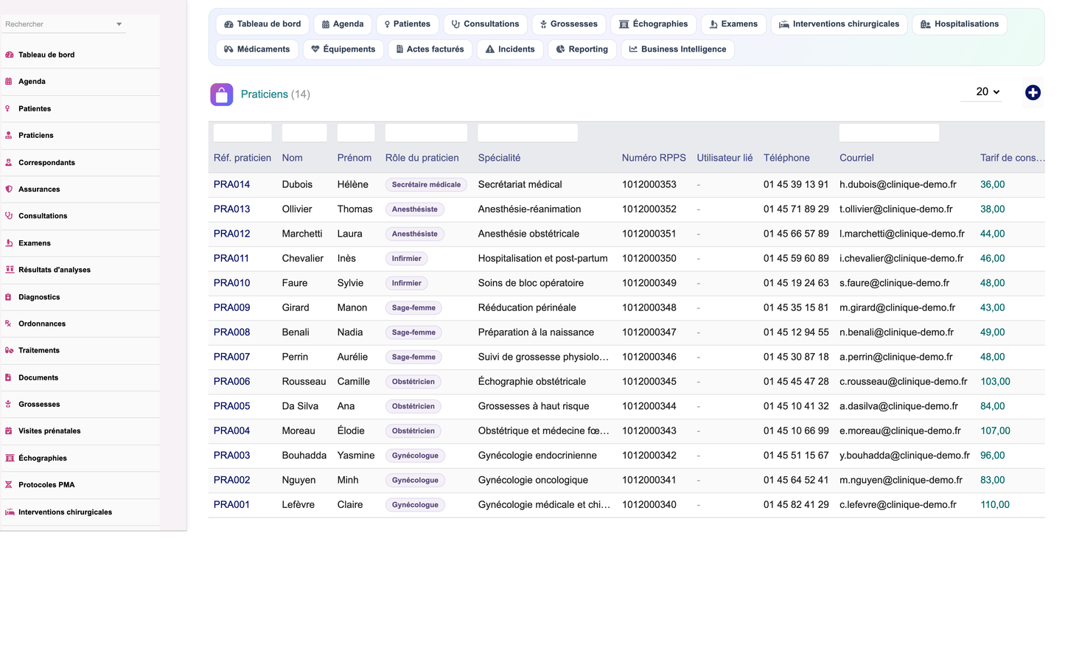Click the Agenda calendar icon in sidebar
Viewport: 1065px width, 659px height.
[9, 82]
